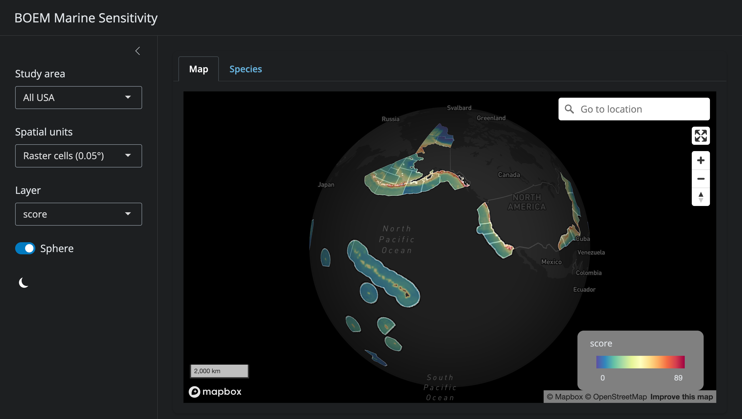Switch to the Species tab

(245, 69)
